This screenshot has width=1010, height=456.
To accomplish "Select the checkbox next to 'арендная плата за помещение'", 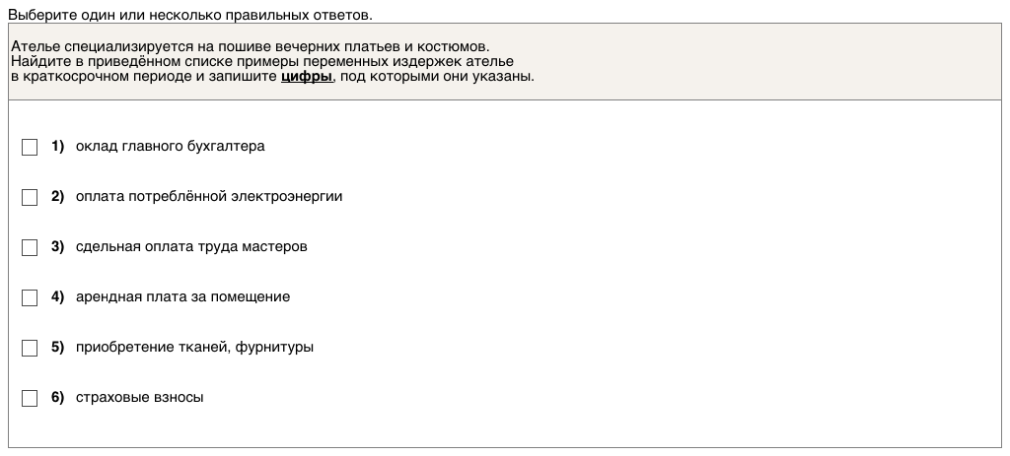I will click(x=30, y=297).
